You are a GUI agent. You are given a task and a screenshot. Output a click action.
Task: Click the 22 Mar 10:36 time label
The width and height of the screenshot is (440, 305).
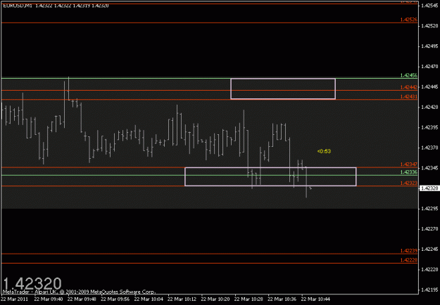click(x=282, y=299)
